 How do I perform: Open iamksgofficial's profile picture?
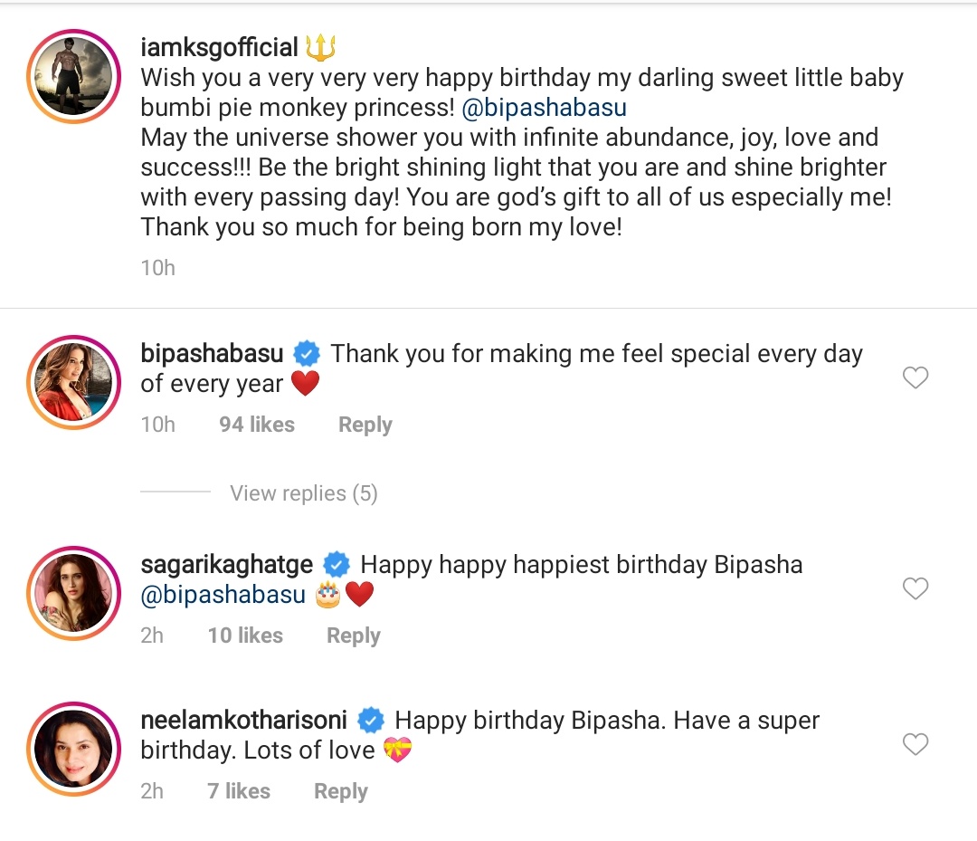tap(73, 75)
